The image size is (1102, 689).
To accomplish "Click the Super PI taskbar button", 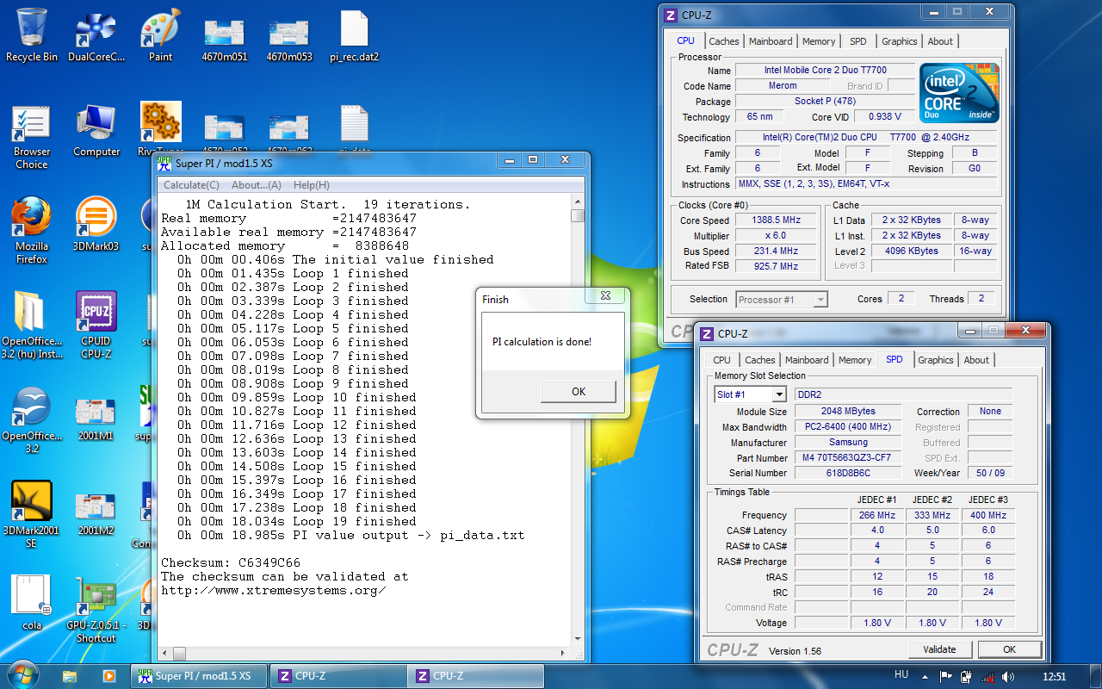I will point(198,676).
